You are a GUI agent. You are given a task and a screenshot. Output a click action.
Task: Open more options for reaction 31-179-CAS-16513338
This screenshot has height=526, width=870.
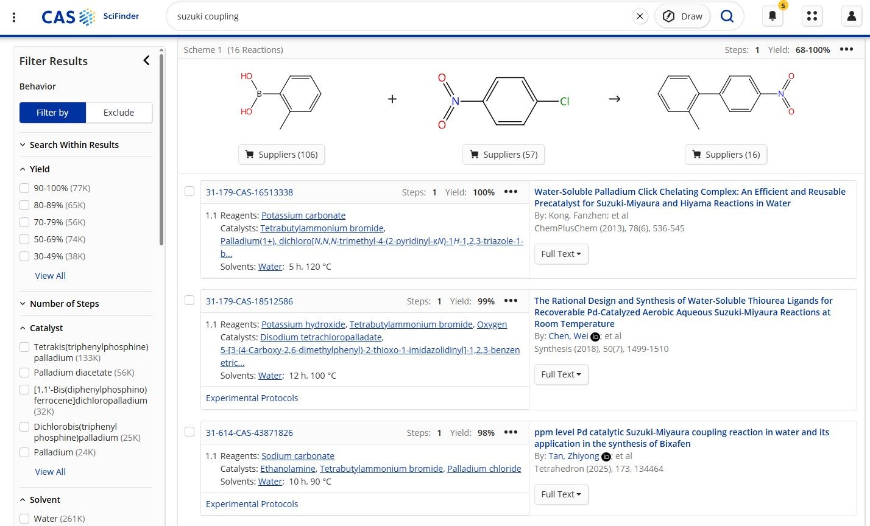pyautogui.click(x=511, y=192)
